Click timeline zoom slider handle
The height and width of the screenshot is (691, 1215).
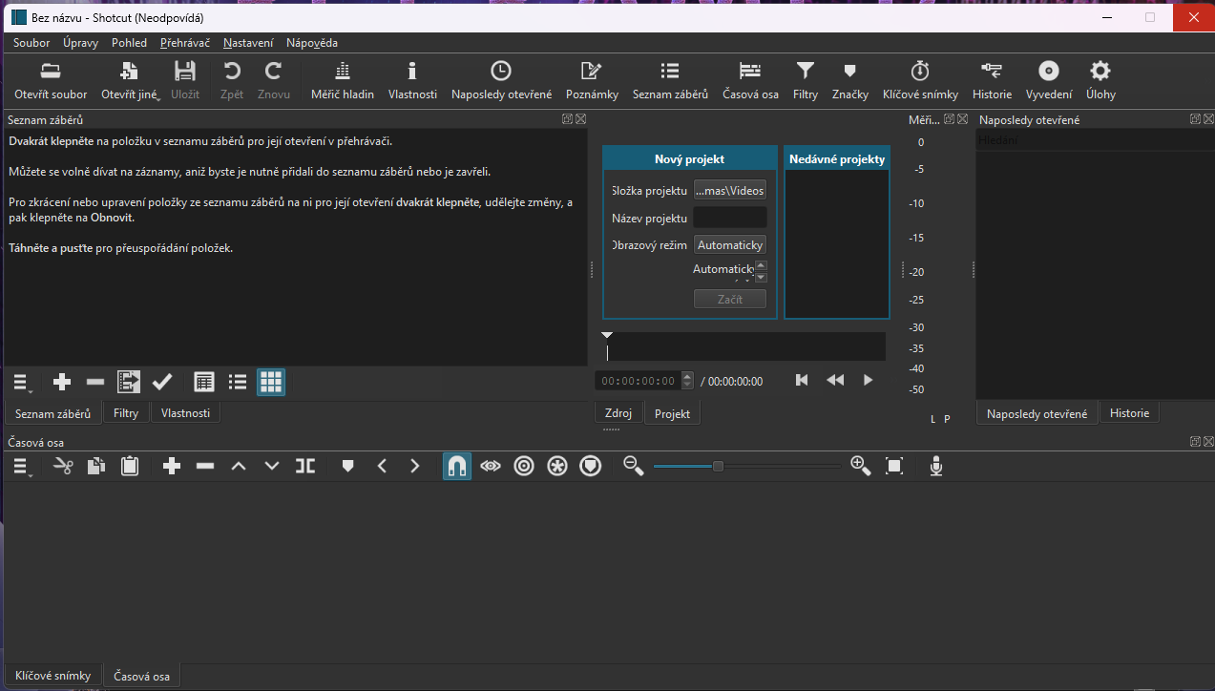[x=718, y=466]
